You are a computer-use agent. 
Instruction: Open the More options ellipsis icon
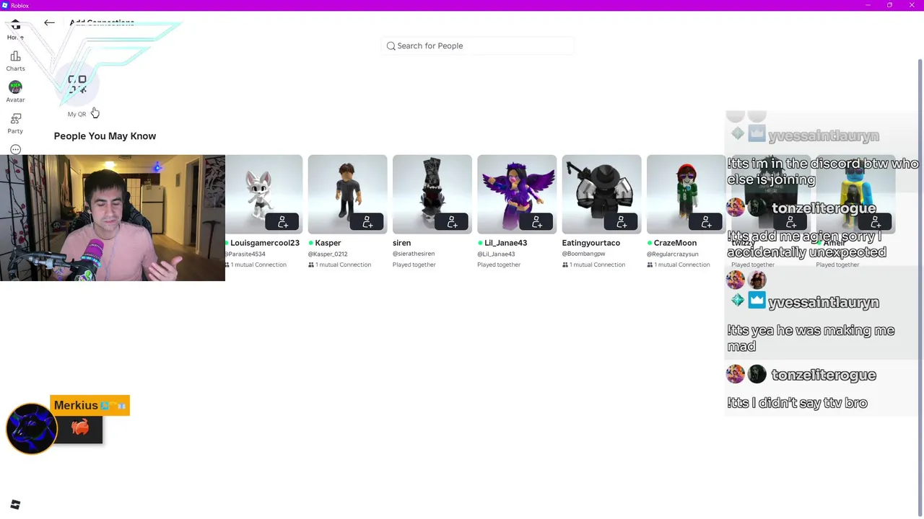tap(15, 149)
